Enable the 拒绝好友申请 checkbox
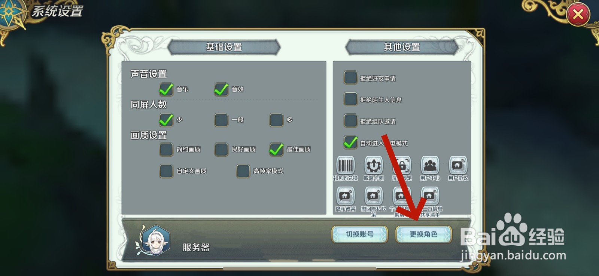This screenshot has width=599, height=276. (350, 78)
